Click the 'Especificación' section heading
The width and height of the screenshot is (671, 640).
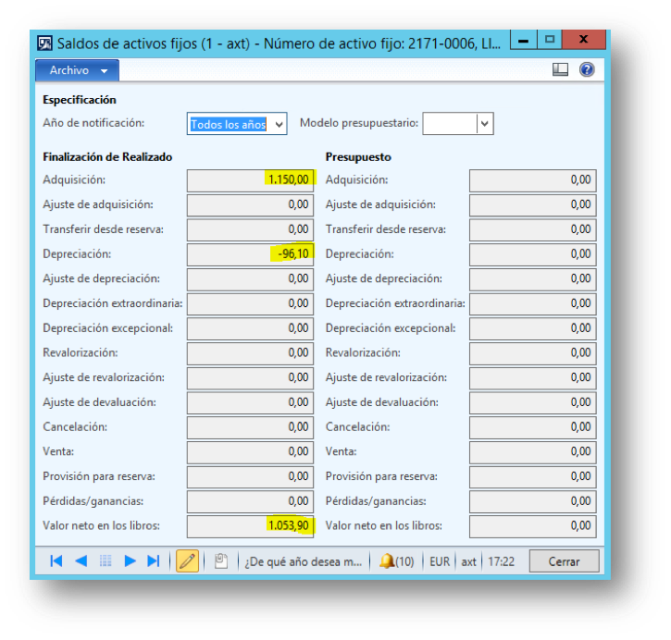tap(80, 100)
